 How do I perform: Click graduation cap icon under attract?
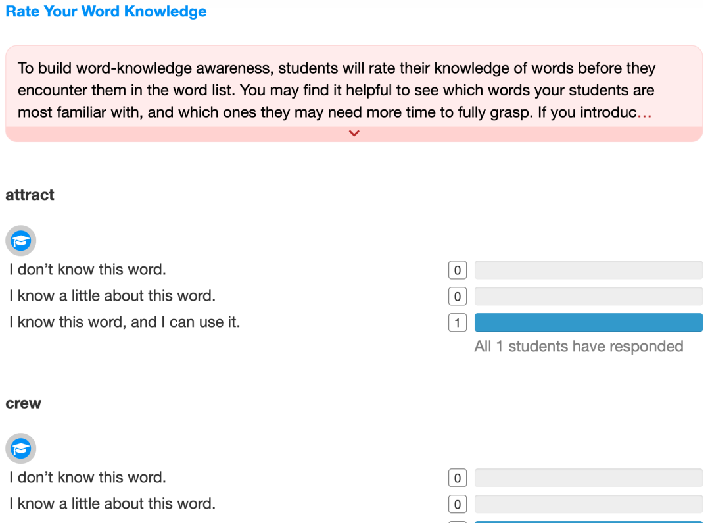[21, 241]
